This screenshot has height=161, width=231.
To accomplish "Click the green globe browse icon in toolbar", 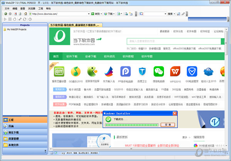I will click(x=6, y=14).
